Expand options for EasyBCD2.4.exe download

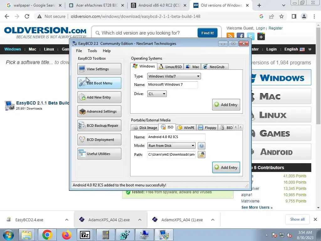click(67, 220)
